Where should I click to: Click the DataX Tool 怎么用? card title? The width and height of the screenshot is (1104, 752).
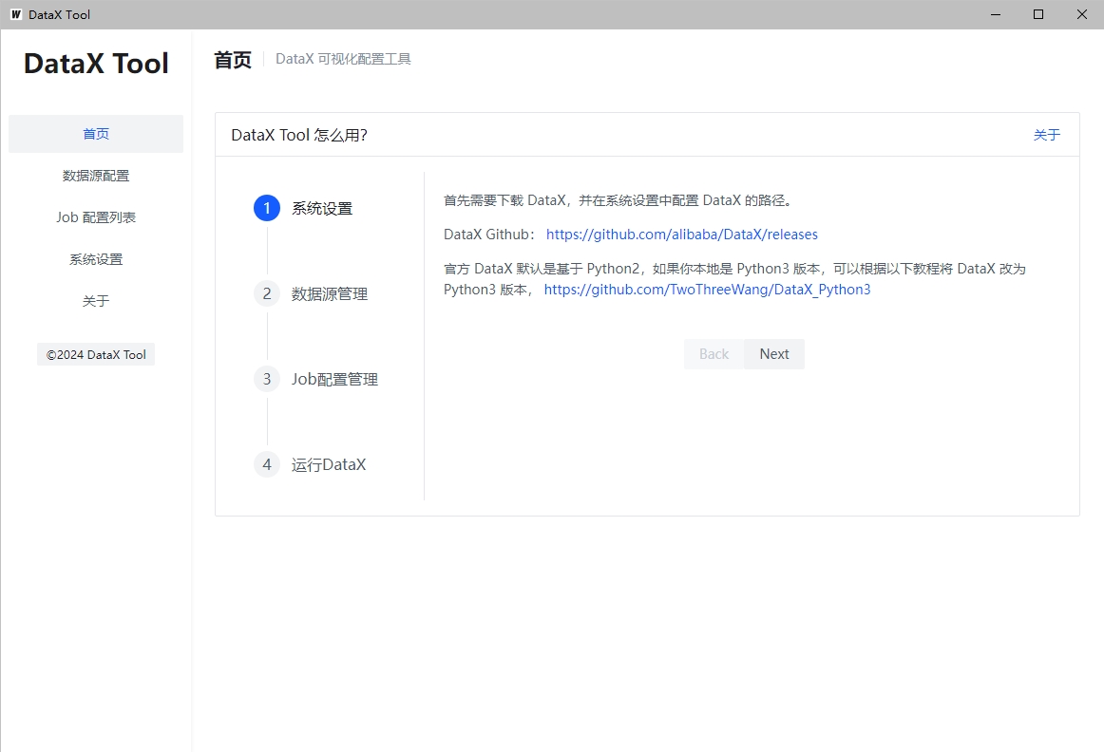(299, 135)
